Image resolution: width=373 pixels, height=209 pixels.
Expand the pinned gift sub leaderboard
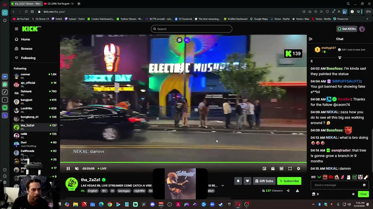340,58
